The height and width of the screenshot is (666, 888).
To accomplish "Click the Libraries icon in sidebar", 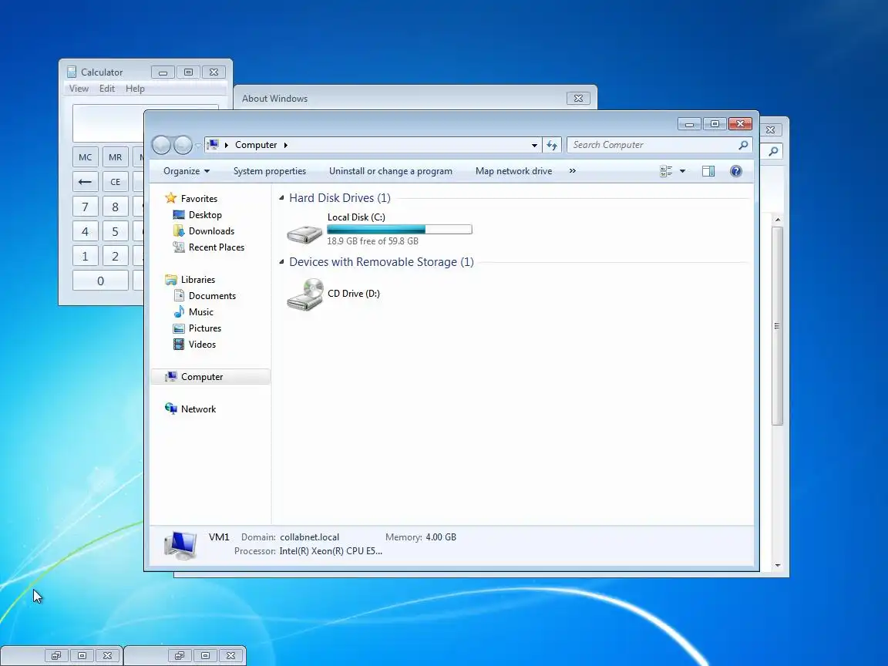I will [x=170, y=280].
